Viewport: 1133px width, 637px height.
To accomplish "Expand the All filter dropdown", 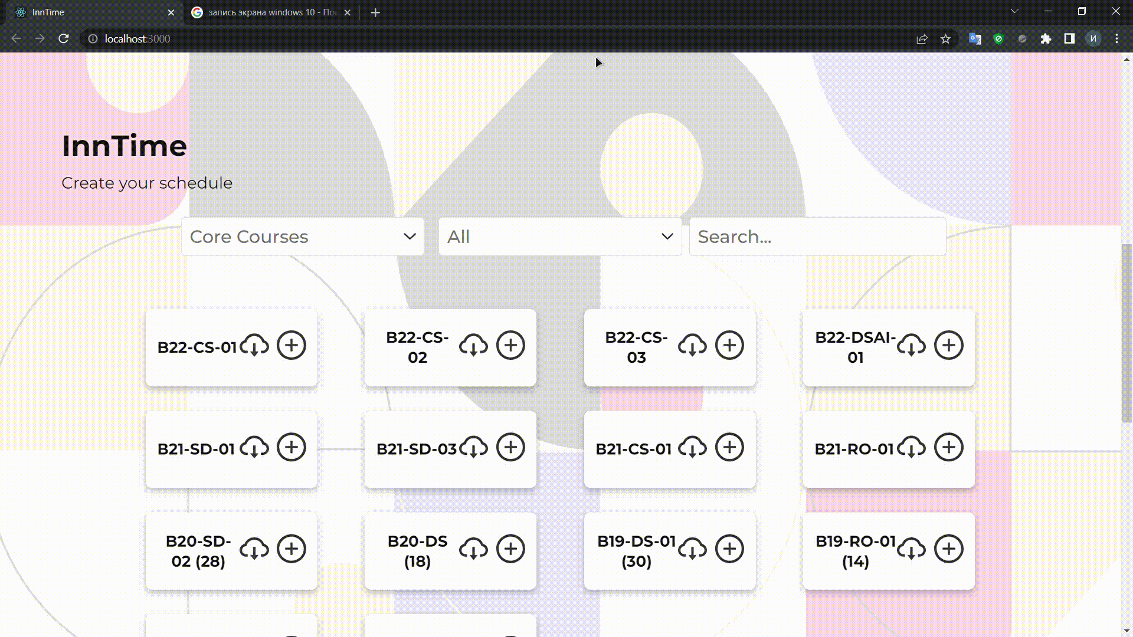I will coord(559,237).
